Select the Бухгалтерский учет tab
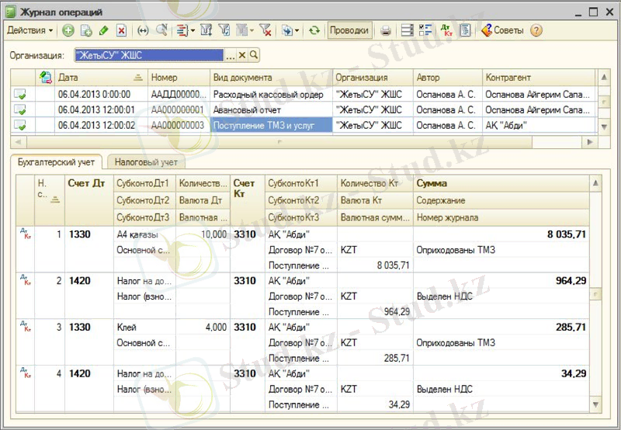This screenshot has height=430, width=621. [56, 162]
